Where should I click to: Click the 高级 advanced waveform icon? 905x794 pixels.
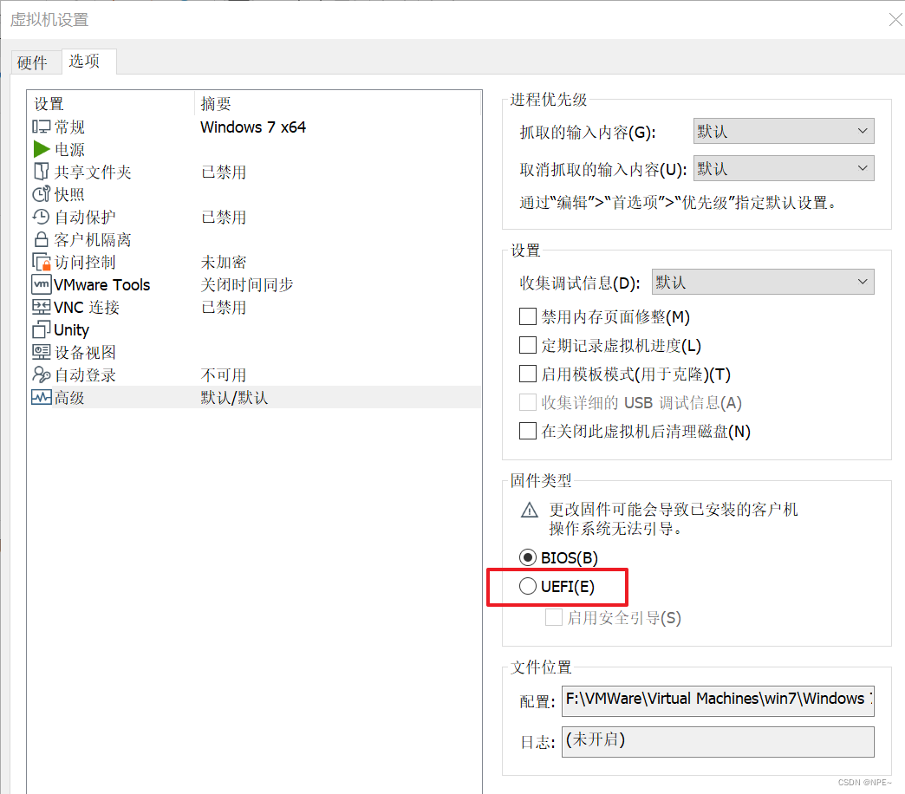[41, 397]
